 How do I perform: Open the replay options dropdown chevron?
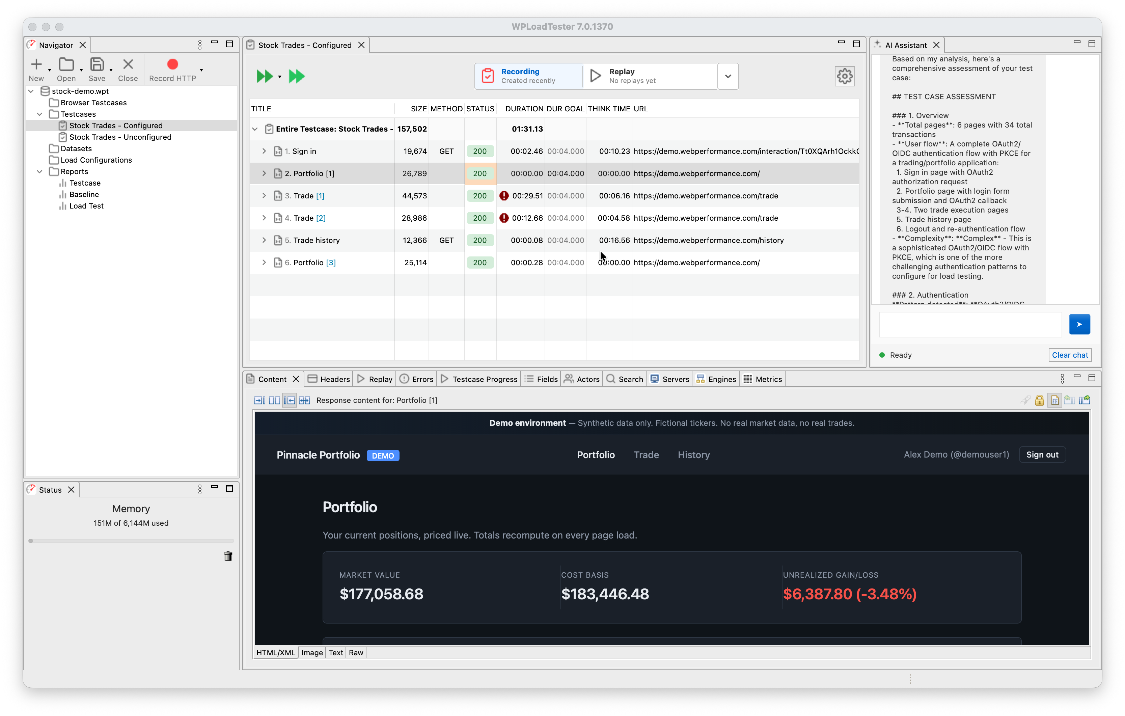point(728,76)
